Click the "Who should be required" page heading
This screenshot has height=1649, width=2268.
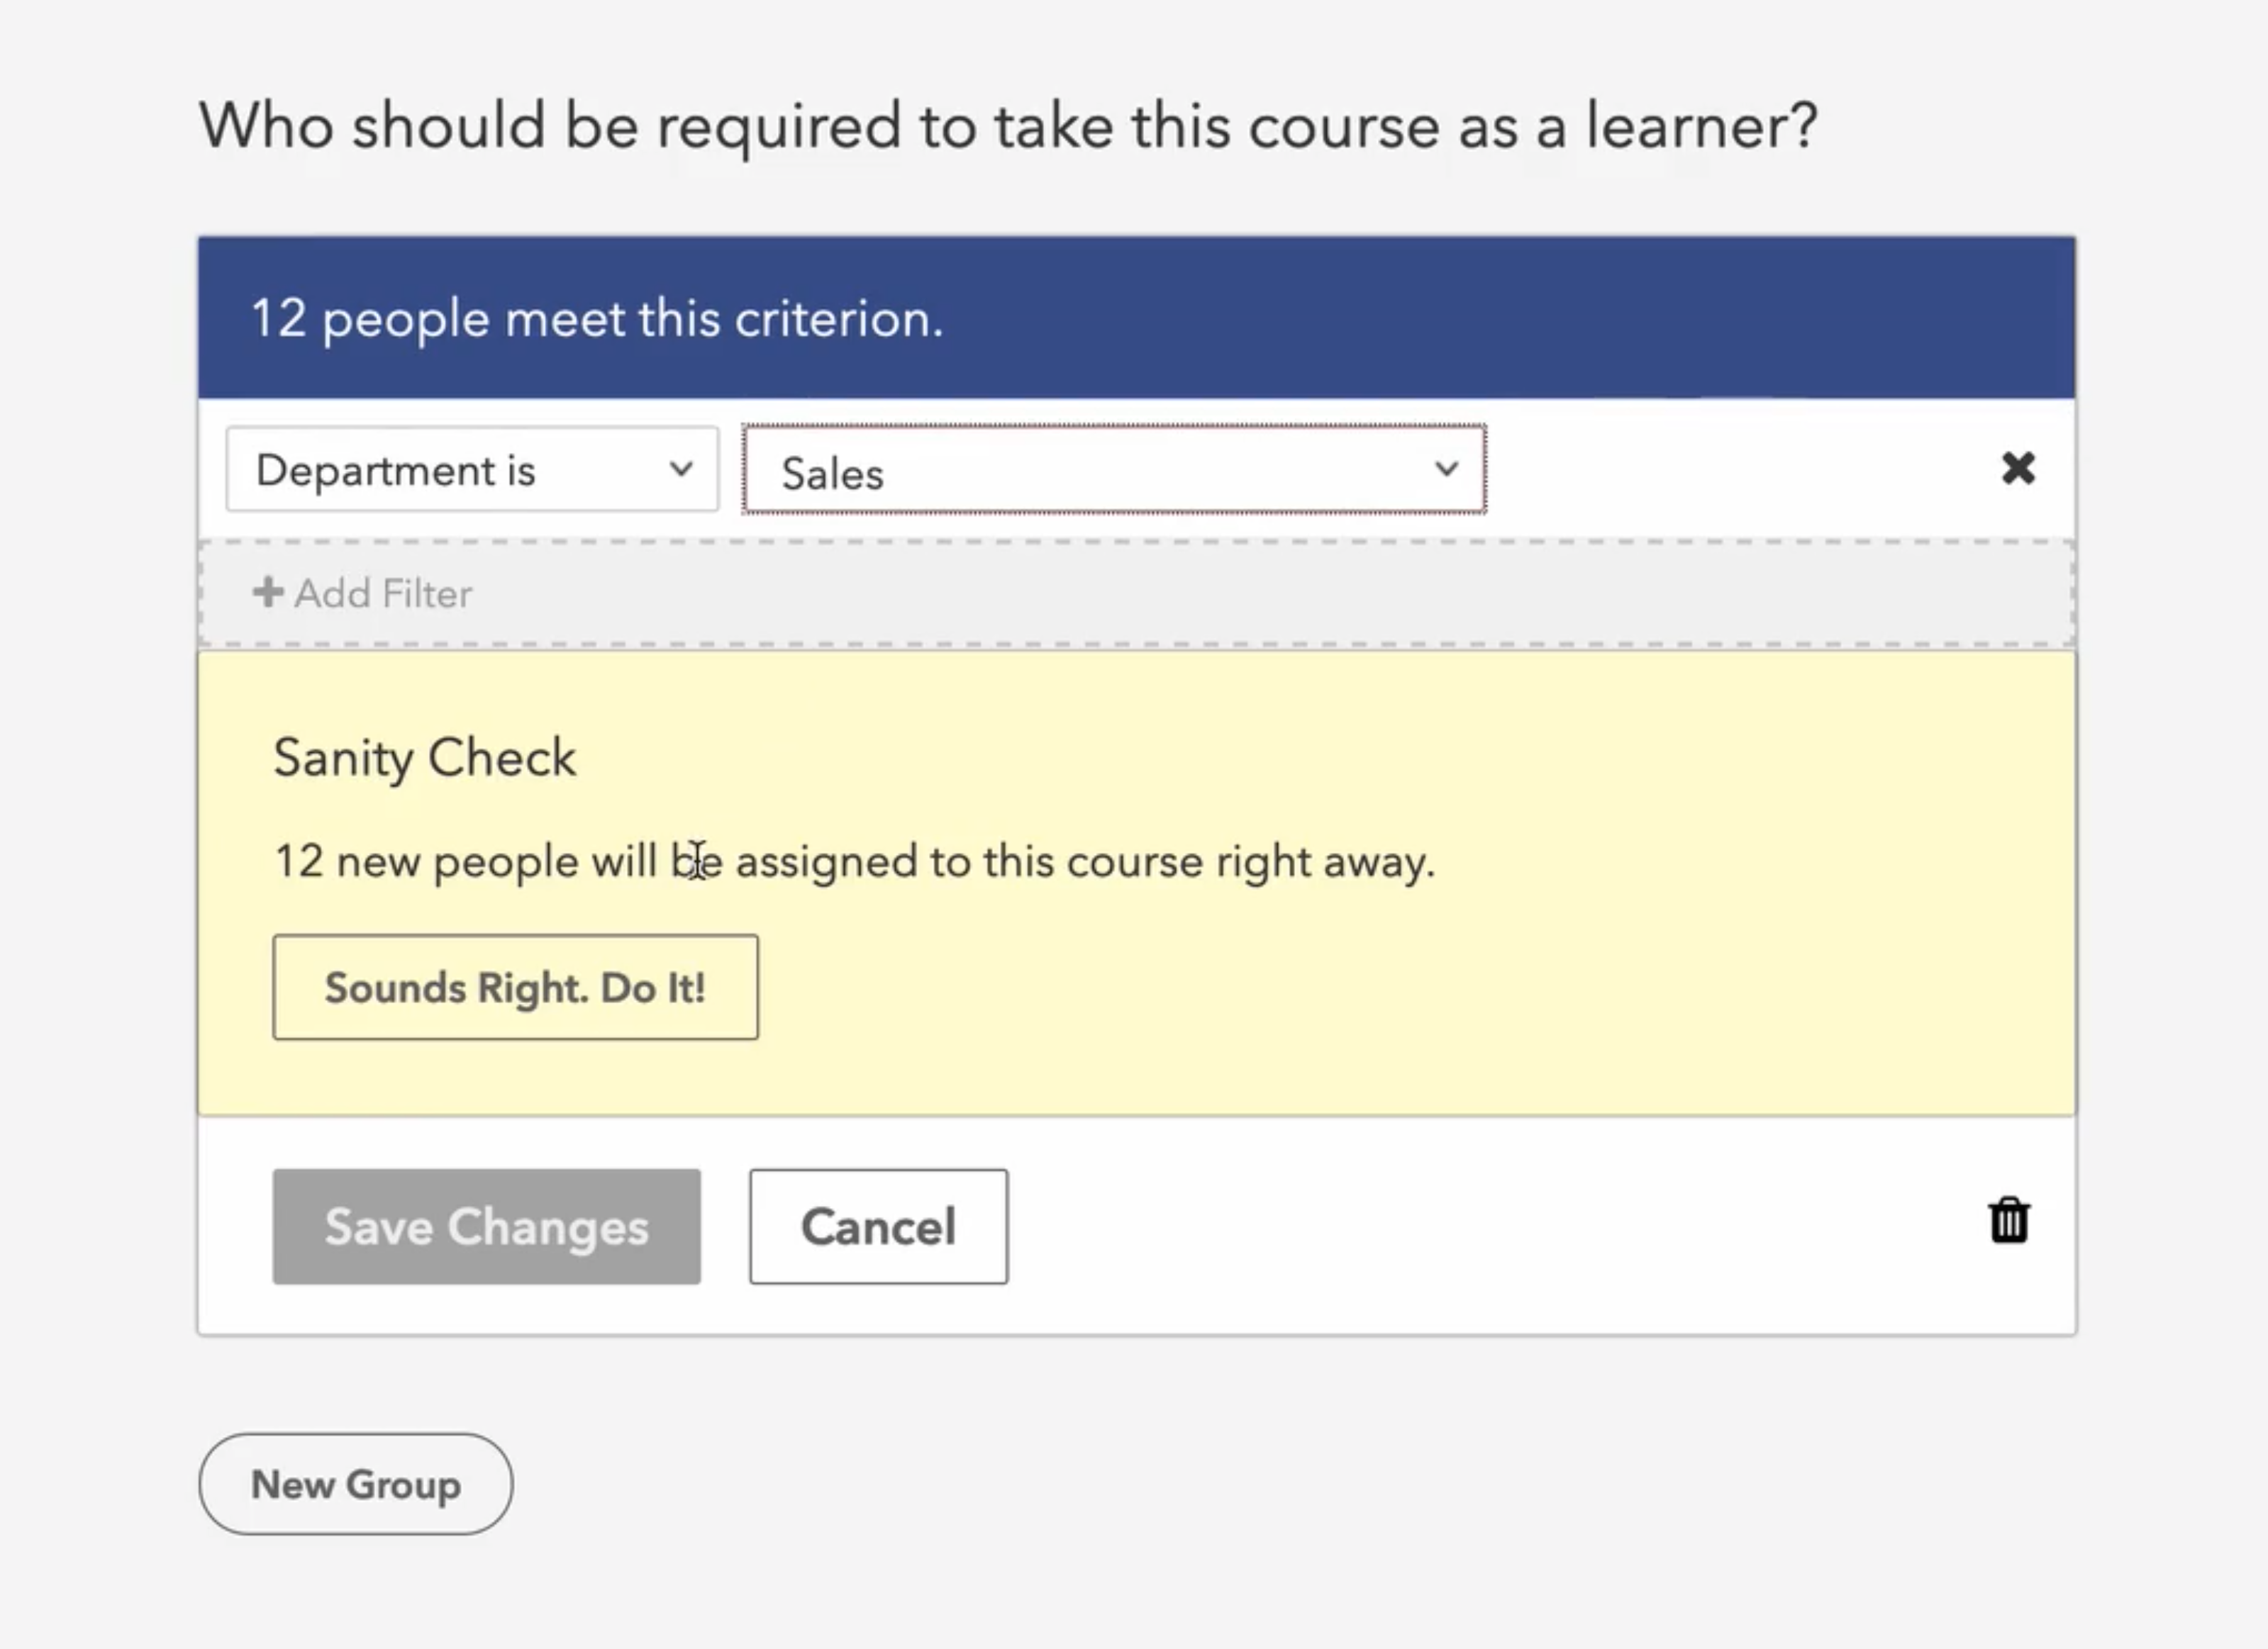[1008, 126]
